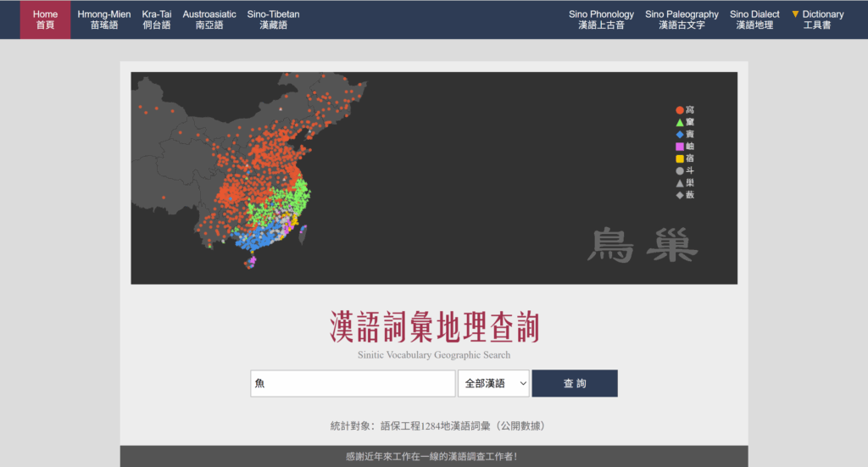868x467 pixels.
Task: Open the Sino Paleography 漢語古文字 link
Action: pos(682,19)
